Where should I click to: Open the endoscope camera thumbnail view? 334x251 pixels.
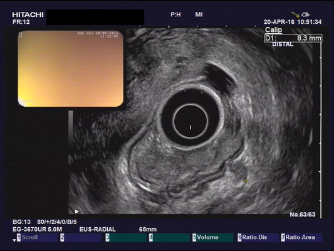tap(71, 68)
